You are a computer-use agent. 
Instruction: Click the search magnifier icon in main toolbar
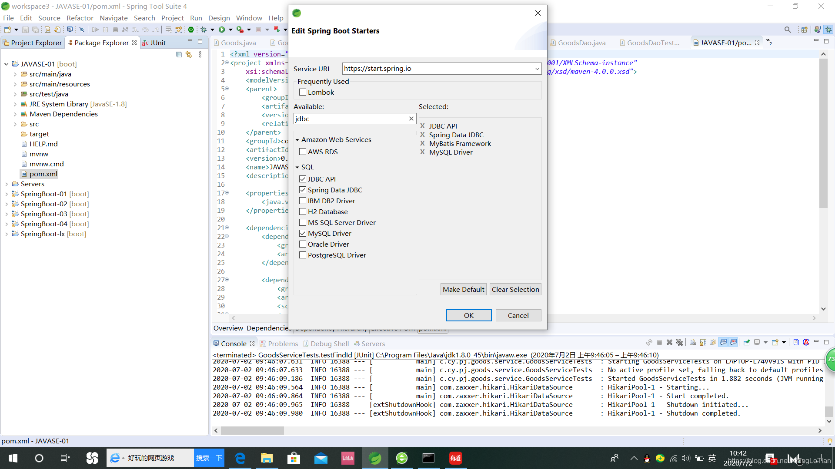[x=788, y=30]
